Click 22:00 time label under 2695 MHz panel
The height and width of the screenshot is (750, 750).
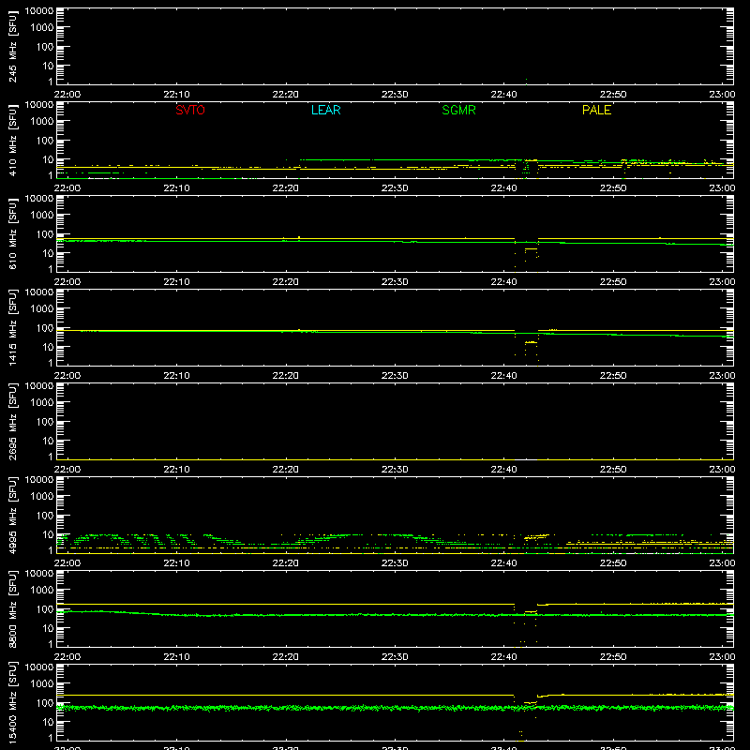pos(67,470)
